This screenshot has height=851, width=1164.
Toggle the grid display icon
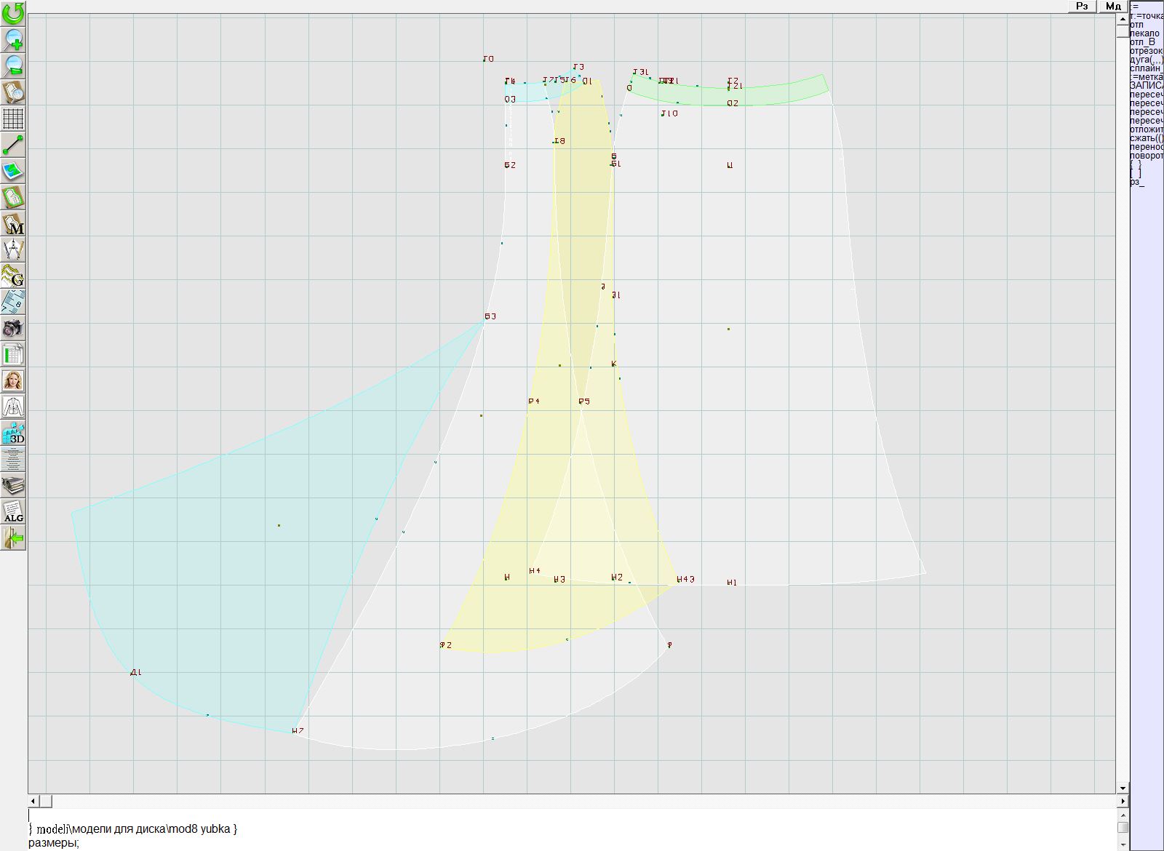13,119
